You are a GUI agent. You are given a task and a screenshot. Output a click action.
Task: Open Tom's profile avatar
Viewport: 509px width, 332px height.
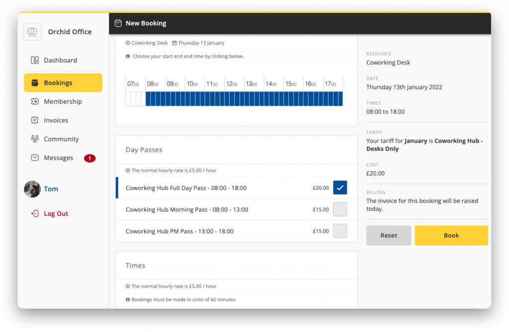[x=32, y=189]
